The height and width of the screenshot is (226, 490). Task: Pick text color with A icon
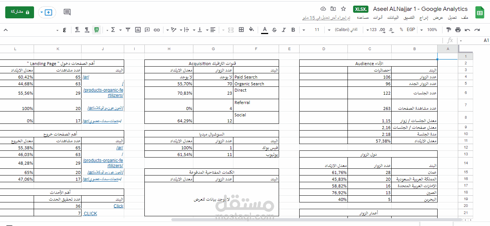coord(264,30)
